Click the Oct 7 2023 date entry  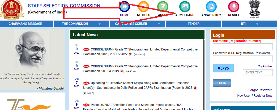pos(77,82)
